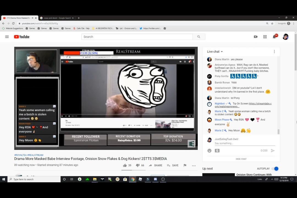
Task: Open the #REALSTREAM hashtag link
Action: (35, 155)
